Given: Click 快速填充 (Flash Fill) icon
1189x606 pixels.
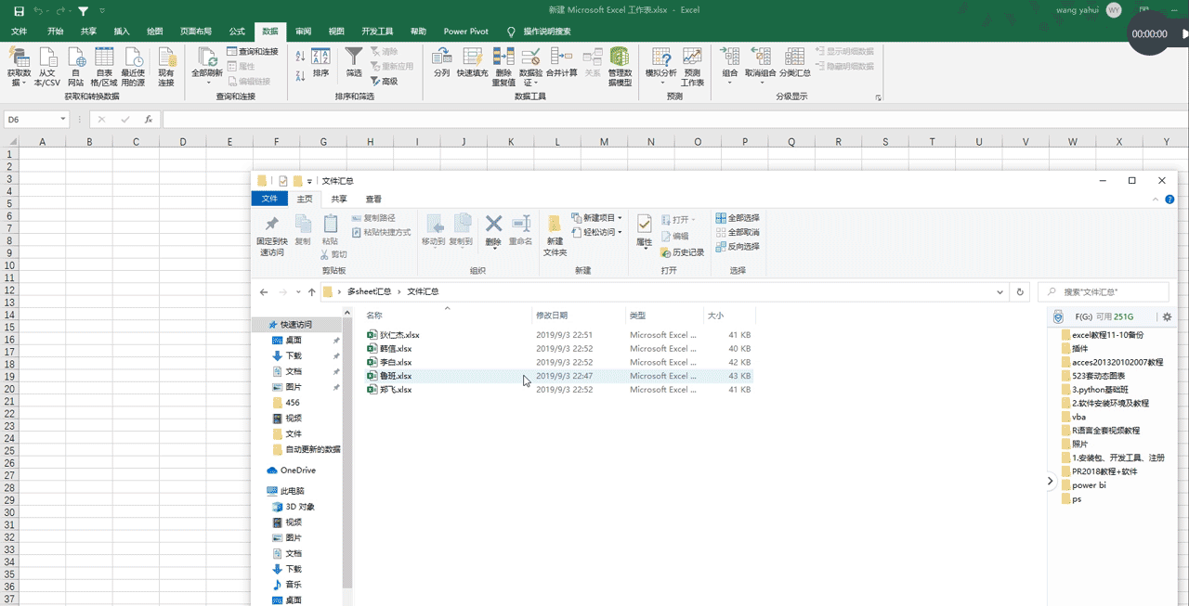Looking at the screenshot, I should click(472, 63).
